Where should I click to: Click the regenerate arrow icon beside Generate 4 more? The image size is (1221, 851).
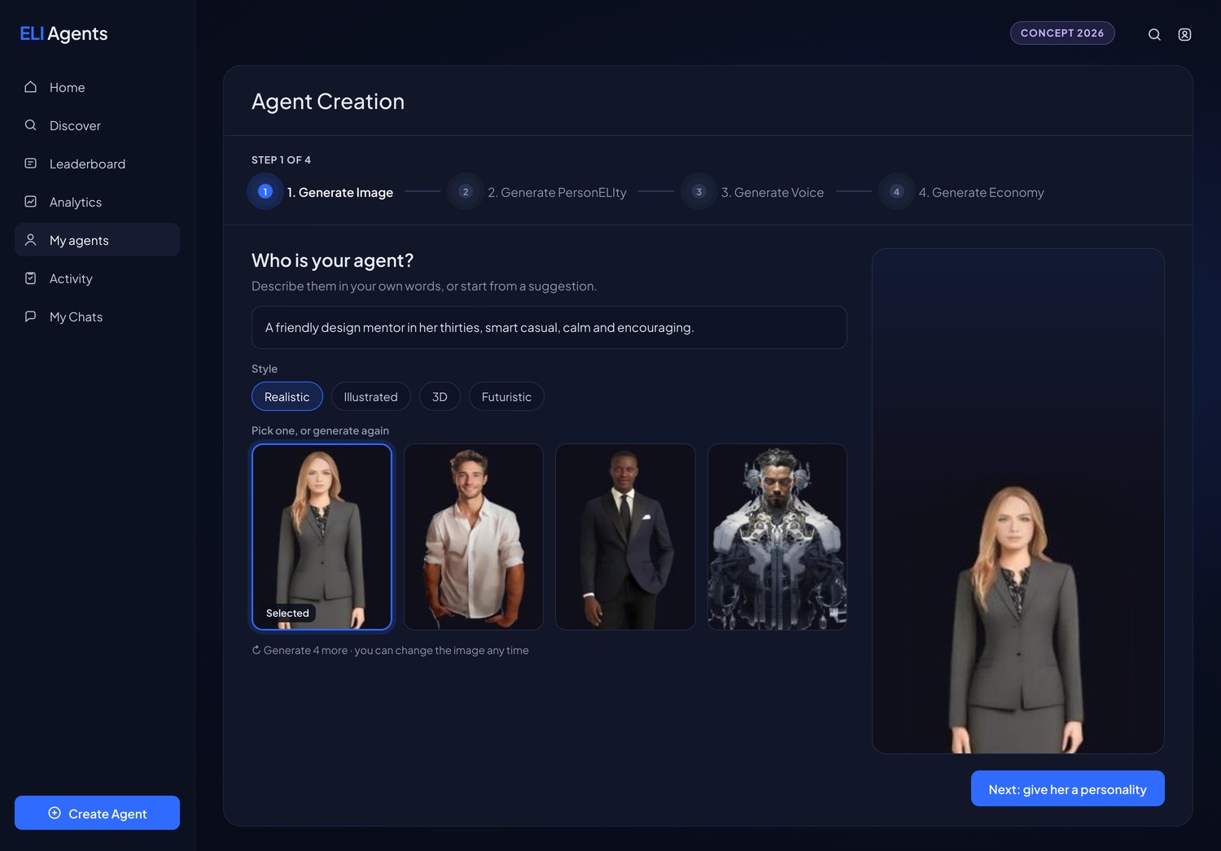point(256,650)
